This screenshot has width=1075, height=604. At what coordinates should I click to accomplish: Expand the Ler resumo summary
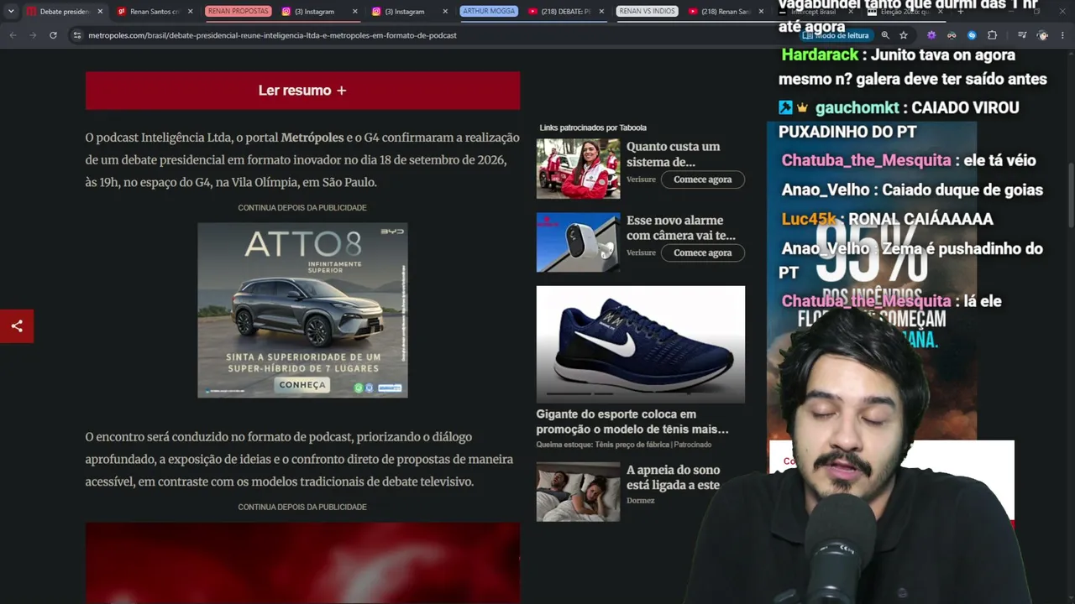point(302,91)
